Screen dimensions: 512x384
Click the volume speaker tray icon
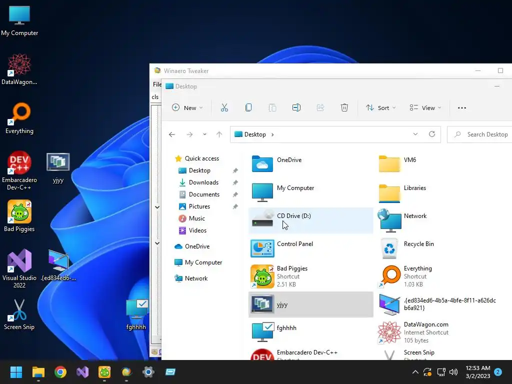453,372
